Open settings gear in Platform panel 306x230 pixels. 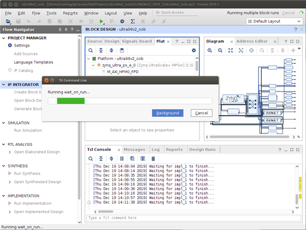point(194,50)
